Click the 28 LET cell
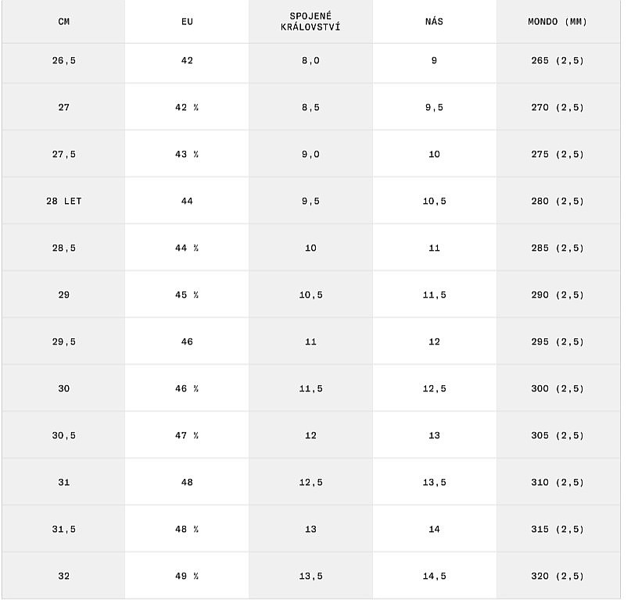 click(63, 202)
